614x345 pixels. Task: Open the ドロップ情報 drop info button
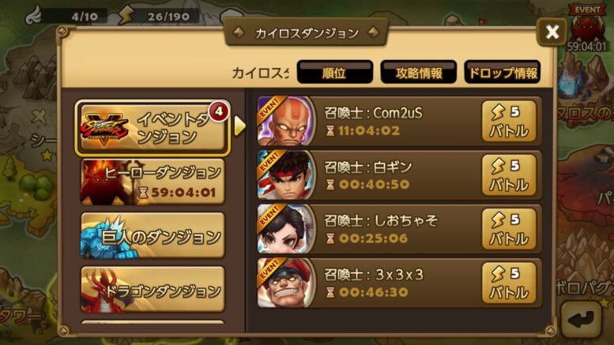[503, 72]
